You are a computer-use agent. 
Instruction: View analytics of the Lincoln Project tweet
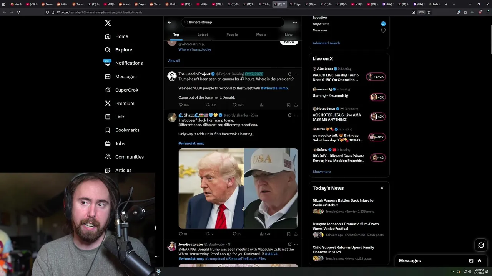coord(262,105)
